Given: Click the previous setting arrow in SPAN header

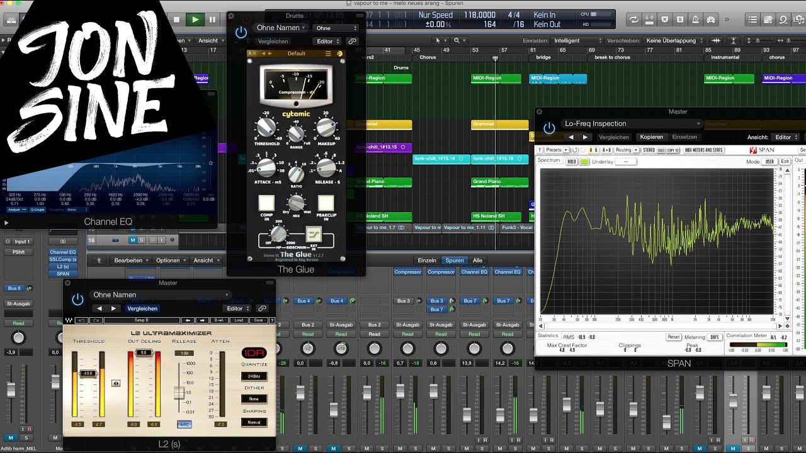Looking at the screenshot, I should (570, 137).
